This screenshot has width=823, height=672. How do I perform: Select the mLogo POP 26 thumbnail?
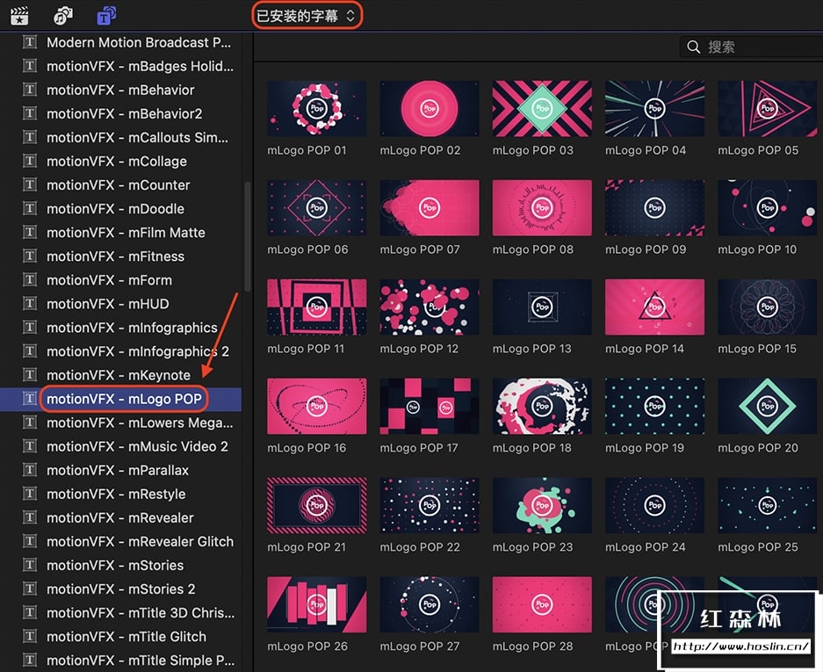tap(316, 604)
